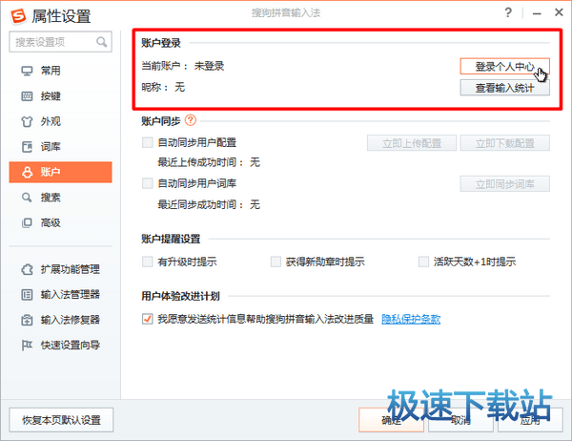The height and width of the screenshot is (441, 572).
Task: Click the repair kit icon beside 输入法修复器
Action: [x=27, y=320]
